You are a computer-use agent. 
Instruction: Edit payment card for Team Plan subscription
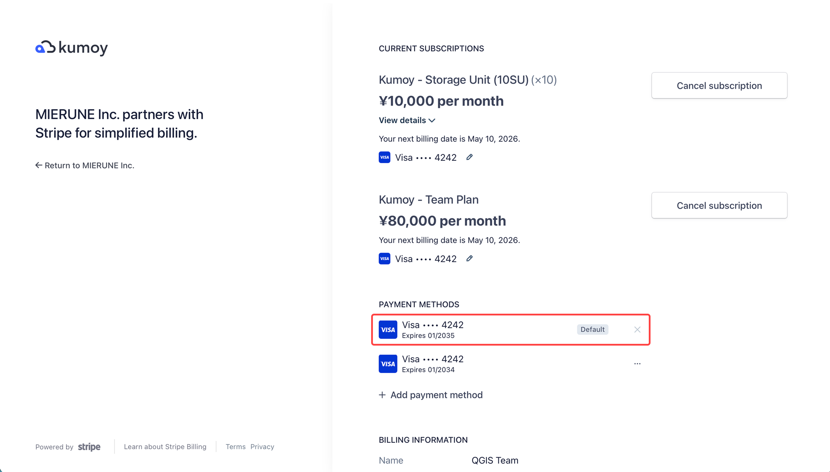(x=470, y=258)
